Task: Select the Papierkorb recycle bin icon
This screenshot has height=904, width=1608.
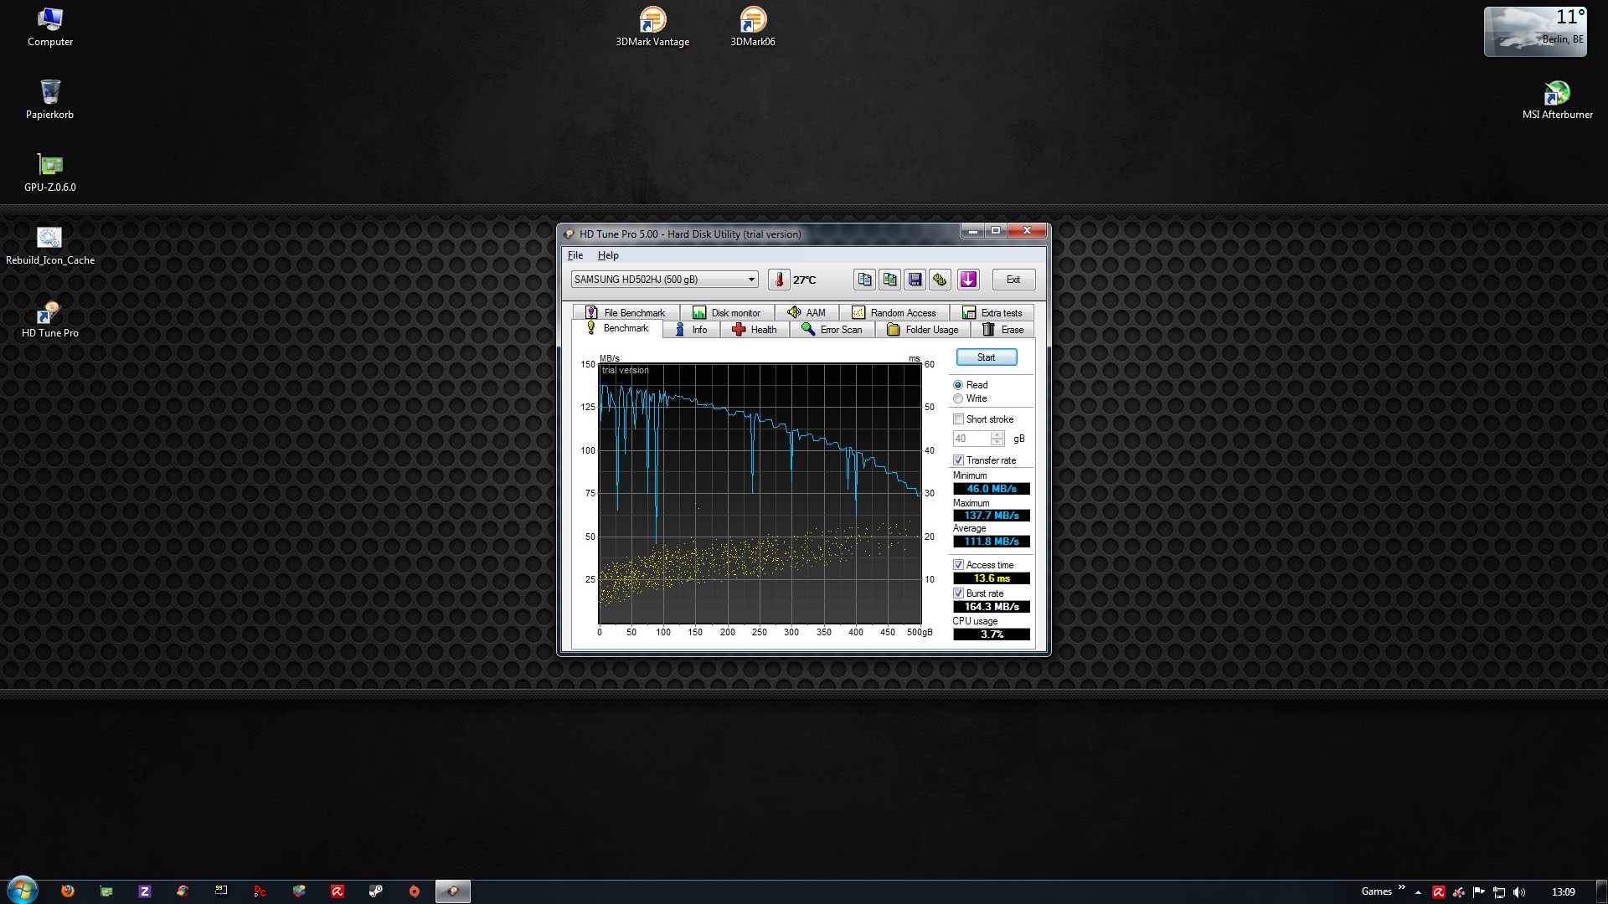Action: [50, 100]
